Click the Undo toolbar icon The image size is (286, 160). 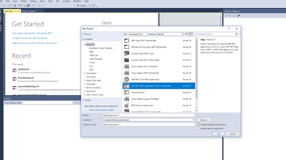pos(33,6)
